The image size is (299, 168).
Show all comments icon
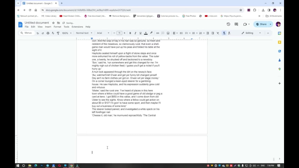236,24
